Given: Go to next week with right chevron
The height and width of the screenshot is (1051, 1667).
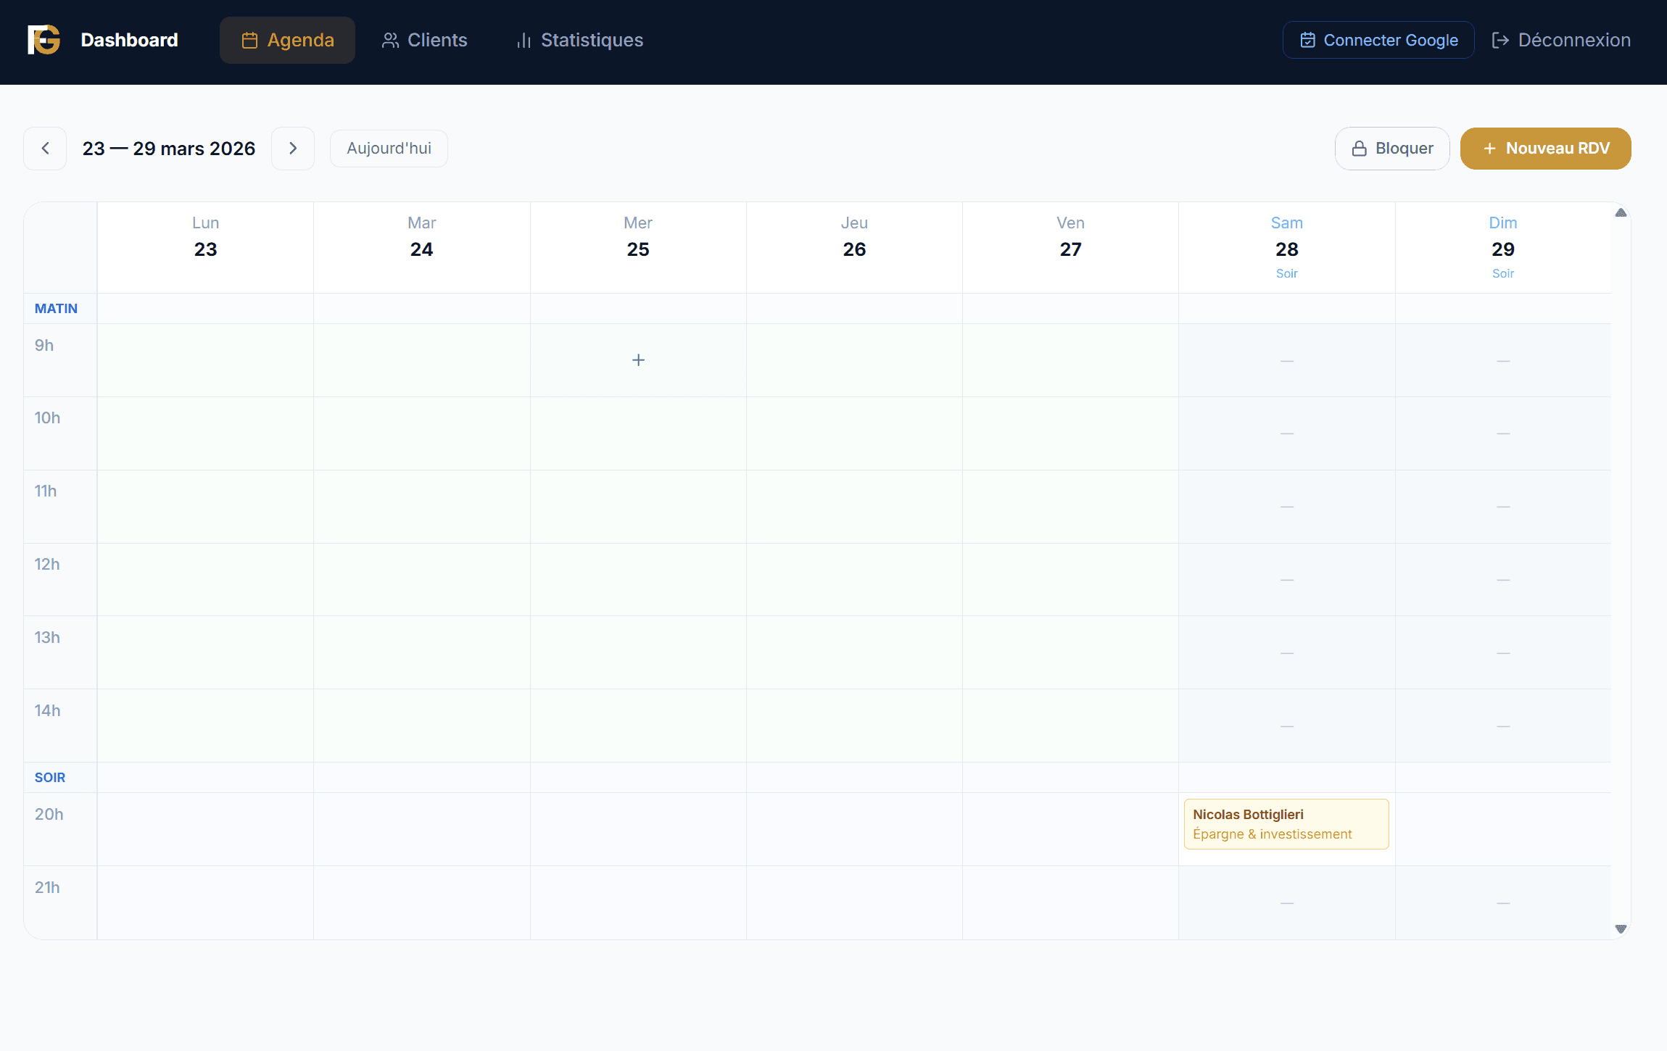Looking at the screenshot, I should [x=293, y=148].
